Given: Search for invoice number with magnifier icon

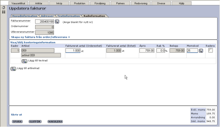Looking at the screenshot, I should pos(57,22).
